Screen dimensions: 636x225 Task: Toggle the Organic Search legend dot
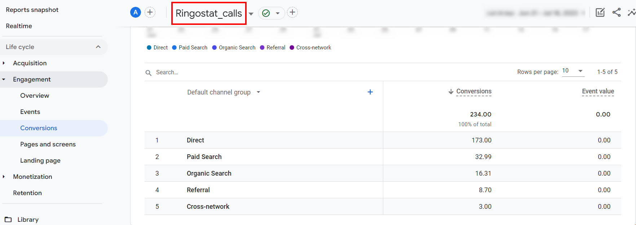coord(215,48)
